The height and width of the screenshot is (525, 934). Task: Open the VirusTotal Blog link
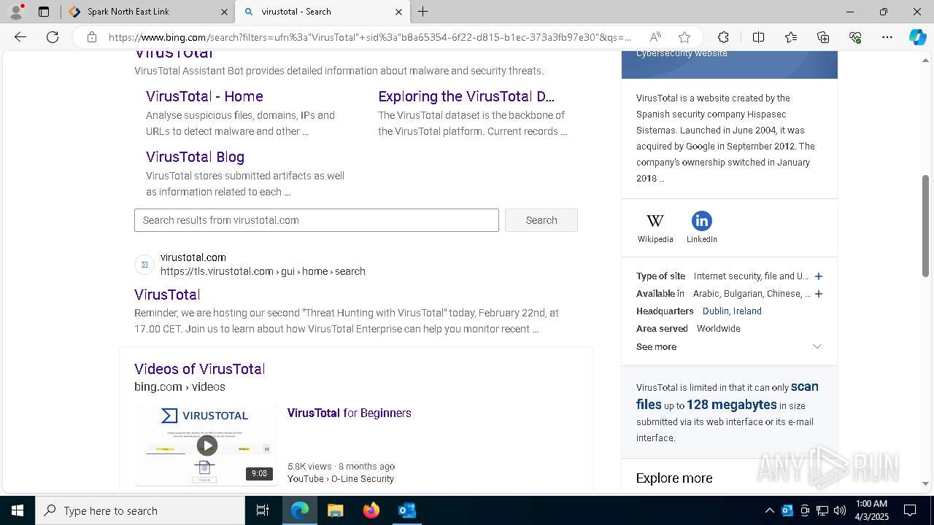pyautogui.click(x=195, y=157)
